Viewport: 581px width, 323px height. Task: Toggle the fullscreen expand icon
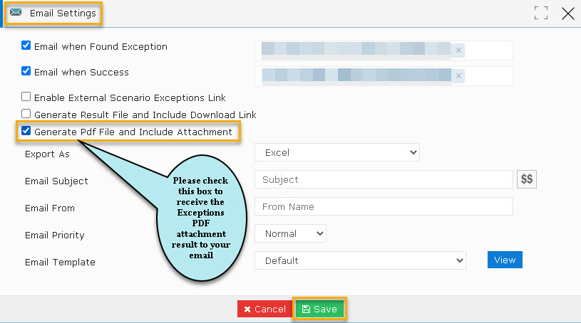coord(541,13)
